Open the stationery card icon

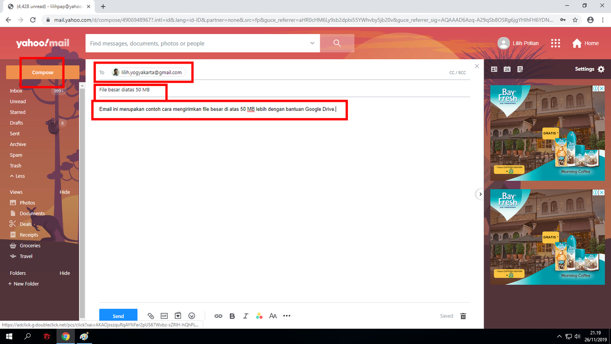pos(178,316)
